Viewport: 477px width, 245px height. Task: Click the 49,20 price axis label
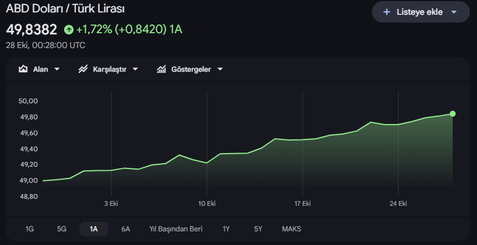point(29,165)
